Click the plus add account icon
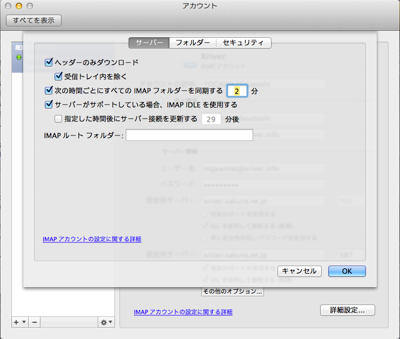Screen dimensions: 400x339 tap(16, 322)
